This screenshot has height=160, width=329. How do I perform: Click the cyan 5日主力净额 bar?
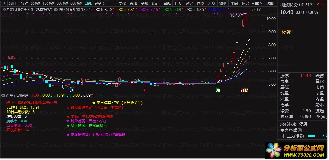(x=311, y=136)
